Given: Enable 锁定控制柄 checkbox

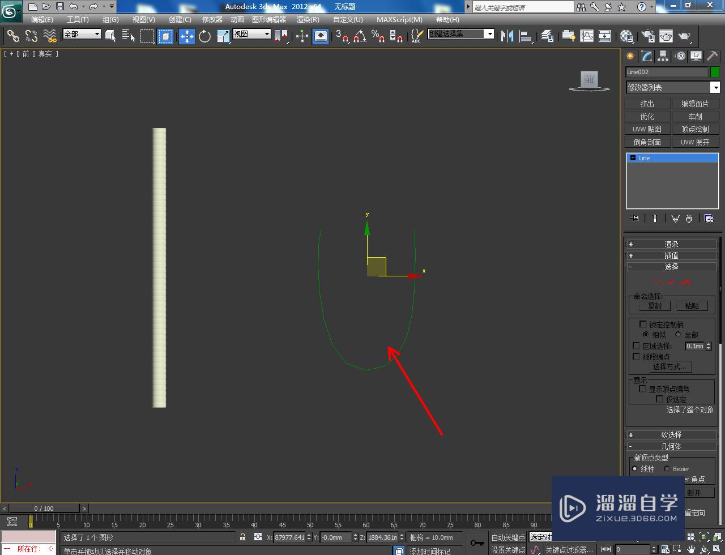Looking at the screenshot, I should (643, 325).
